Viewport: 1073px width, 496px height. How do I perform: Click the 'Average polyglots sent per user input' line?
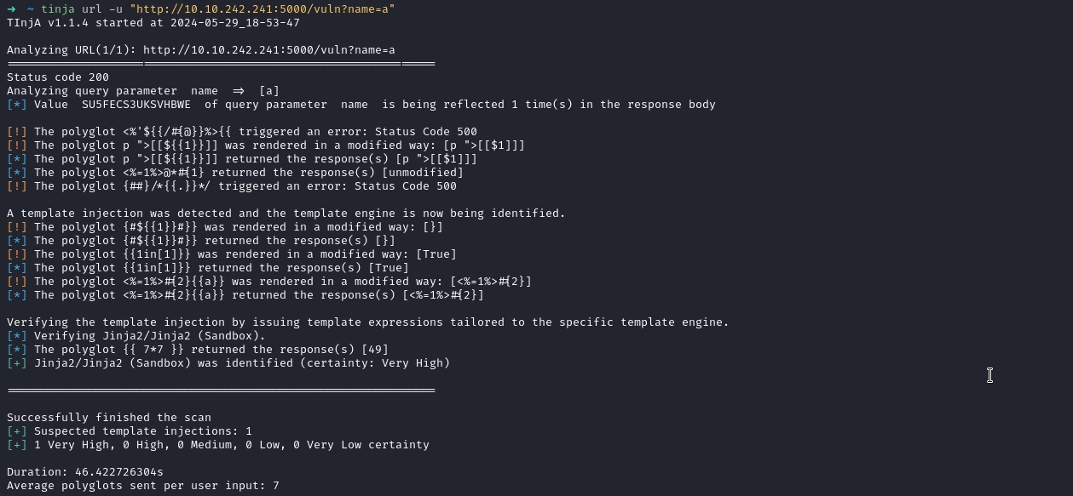142,486
